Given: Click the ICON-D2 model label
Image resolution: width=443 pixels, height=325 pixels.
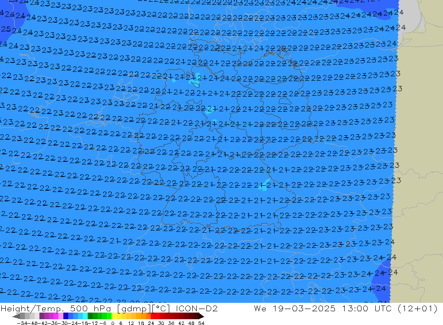Looking at the screenshot, I should pyautogui.click(x=197, y=308).
